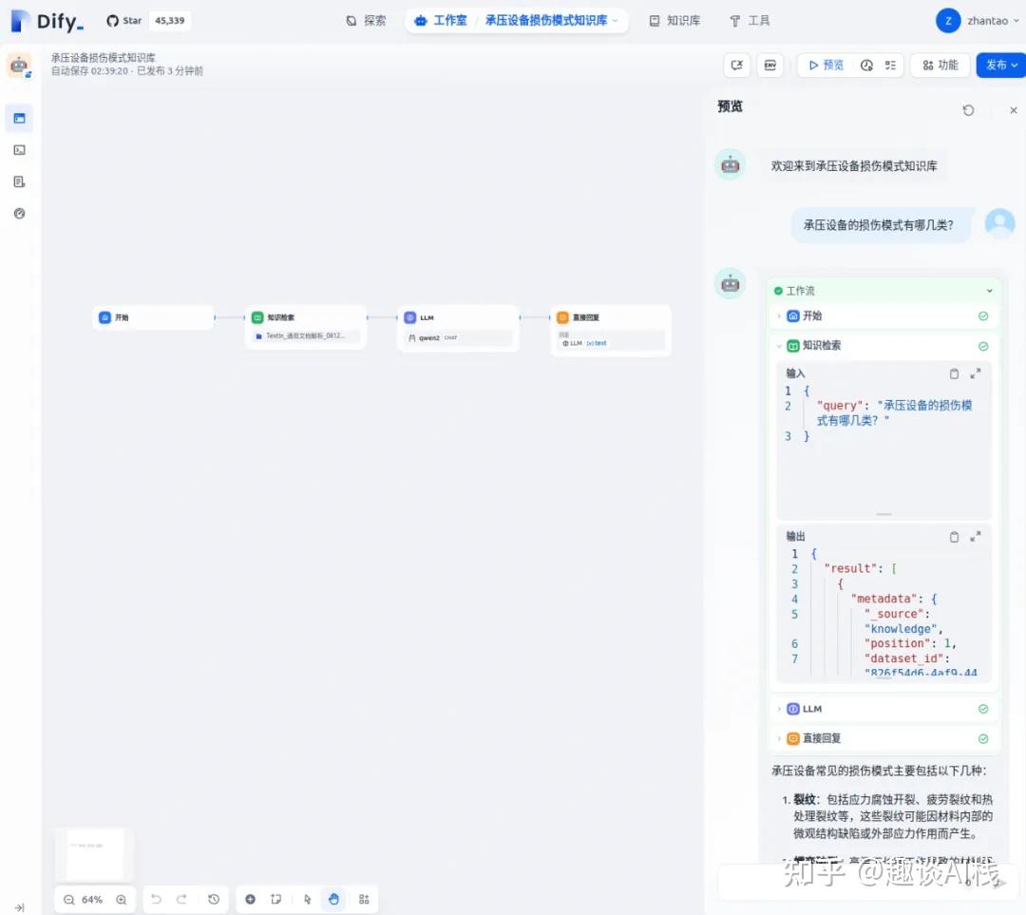
Task: Click the undo arrow icon
Action: tap(156, 899)
